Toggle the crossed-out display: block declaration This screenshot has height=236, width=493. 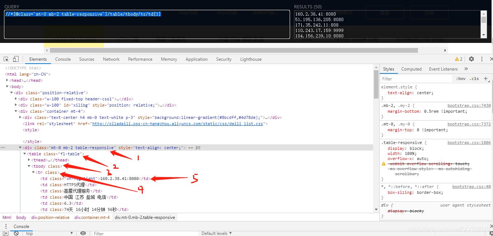(406, 210)
